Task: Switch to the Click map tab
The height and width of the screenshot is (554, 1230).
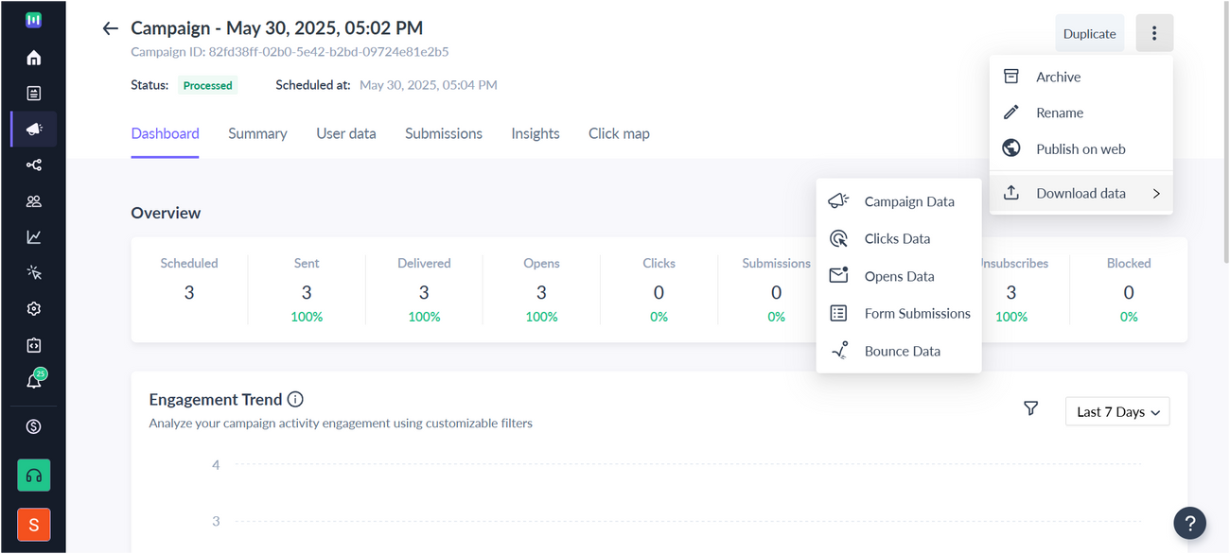Action: point(619,133)
